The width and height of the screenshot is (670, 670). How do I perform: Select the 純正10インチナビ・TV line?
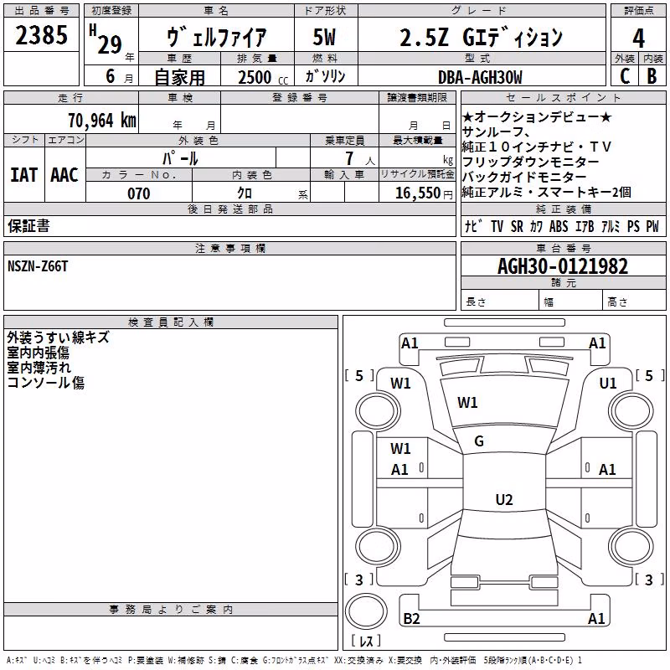[537, 147]
